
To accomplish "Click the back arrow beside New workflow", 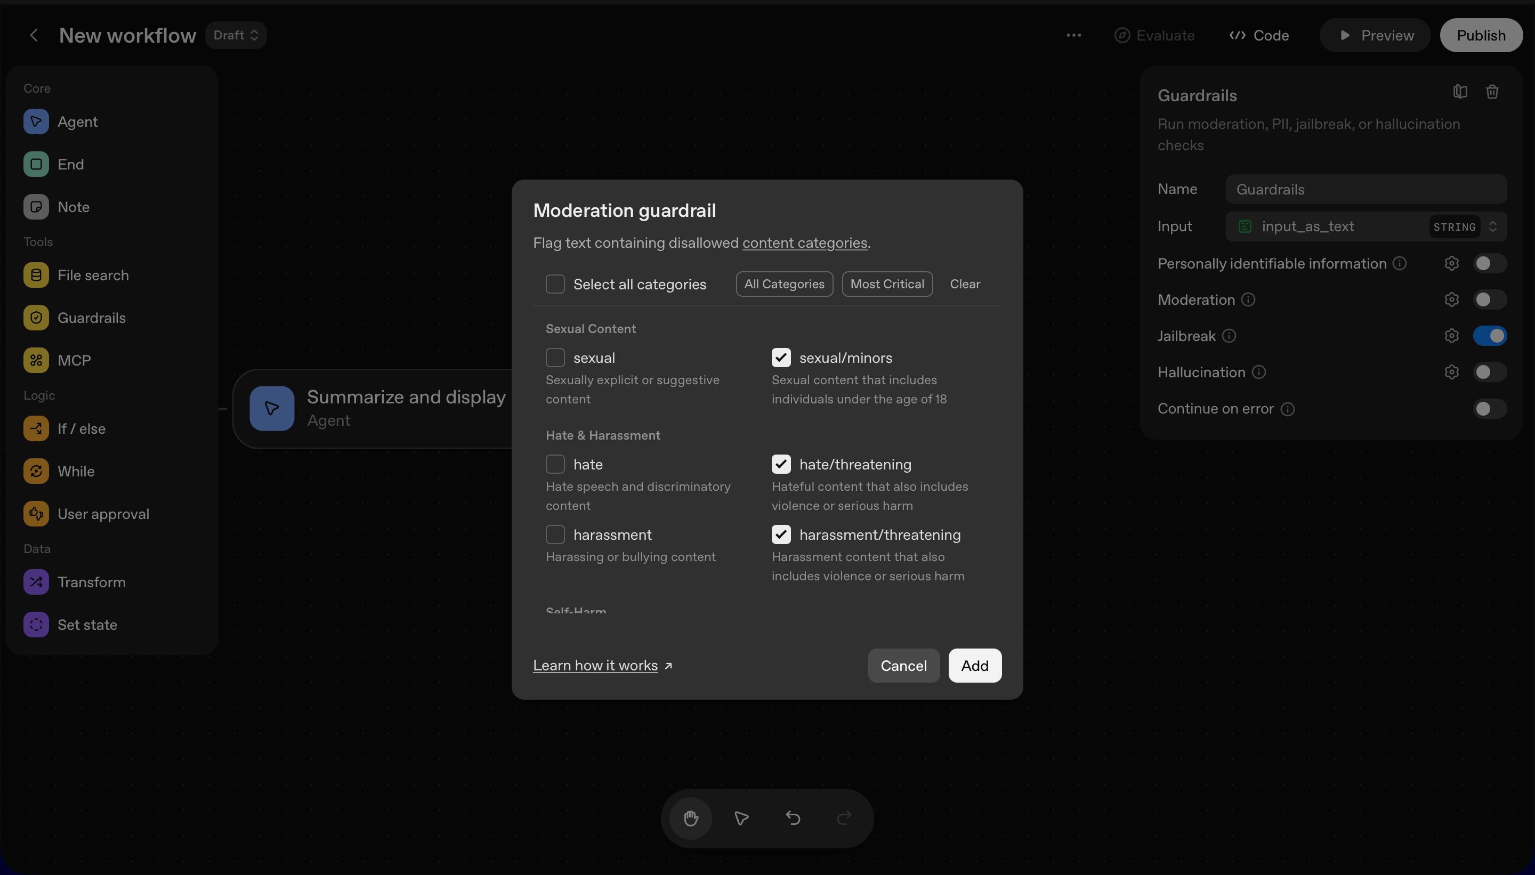I will click(x=34, y=36).
